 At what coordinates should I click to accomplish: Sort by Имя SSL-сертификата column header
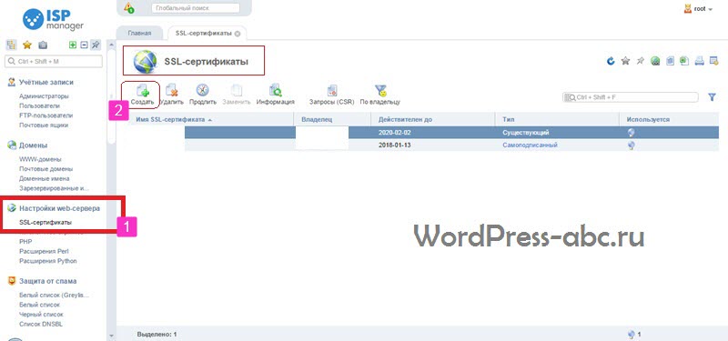point(170,120)
